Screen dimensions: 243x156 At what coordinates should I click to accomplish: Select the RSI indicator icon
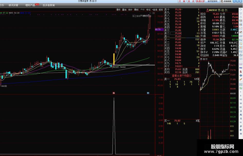pyautogui.click(x=241, y=68)
